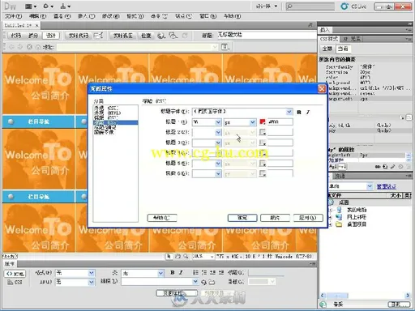
Task: Open the Heading 6 size dropdown
Action: pyautogui.click(x=218, y=173)
